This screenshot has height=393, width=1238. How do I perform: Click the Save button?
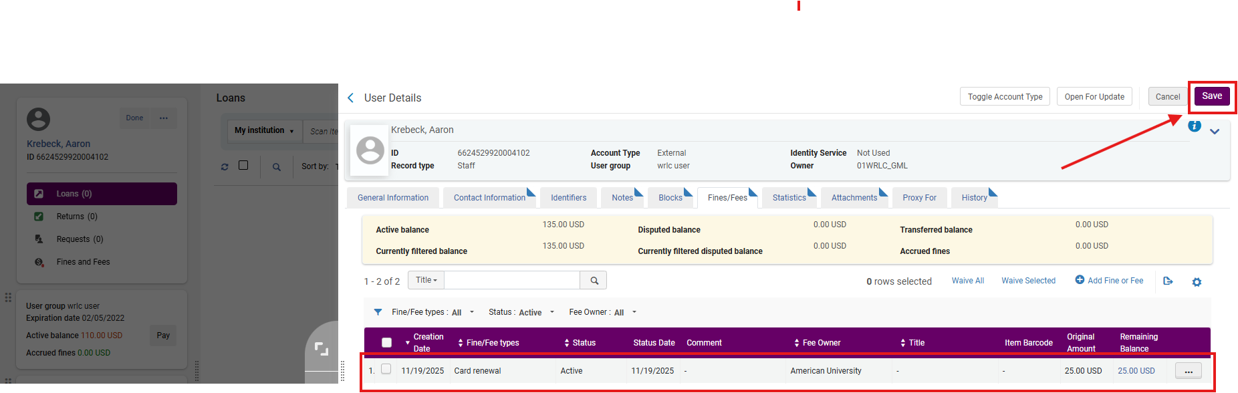point(1211,96)
